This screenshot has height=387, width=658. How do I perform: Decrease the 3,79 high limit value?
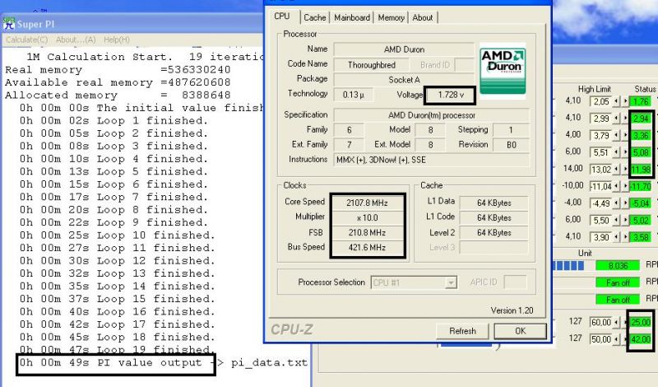pos(615,135)
